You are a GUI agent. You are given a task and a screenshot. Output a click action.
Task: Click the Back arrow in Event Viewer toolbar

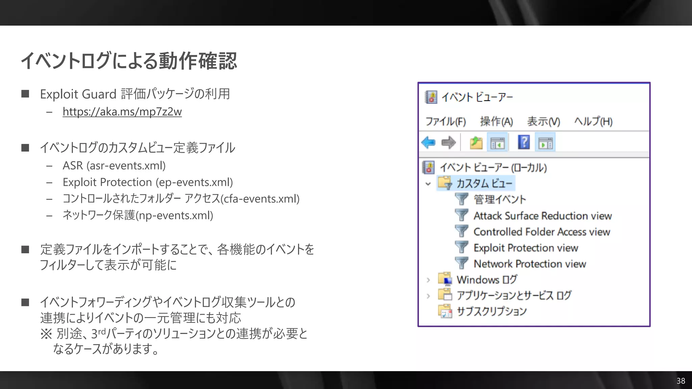429,142
